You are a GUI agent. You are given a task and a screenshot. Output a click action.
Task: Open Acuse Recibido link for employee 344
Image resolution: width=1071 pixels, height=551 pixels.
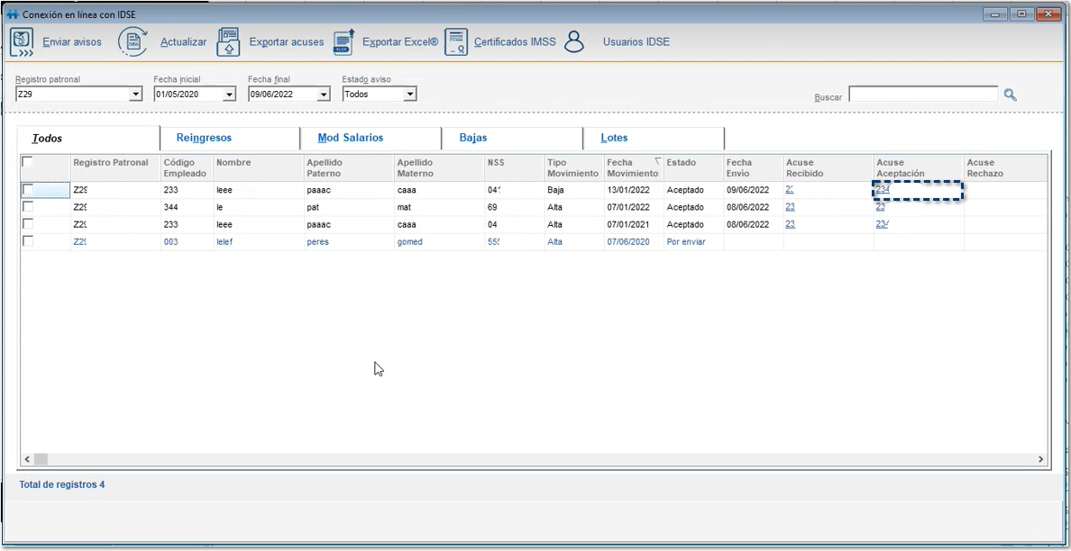(790, 207)
